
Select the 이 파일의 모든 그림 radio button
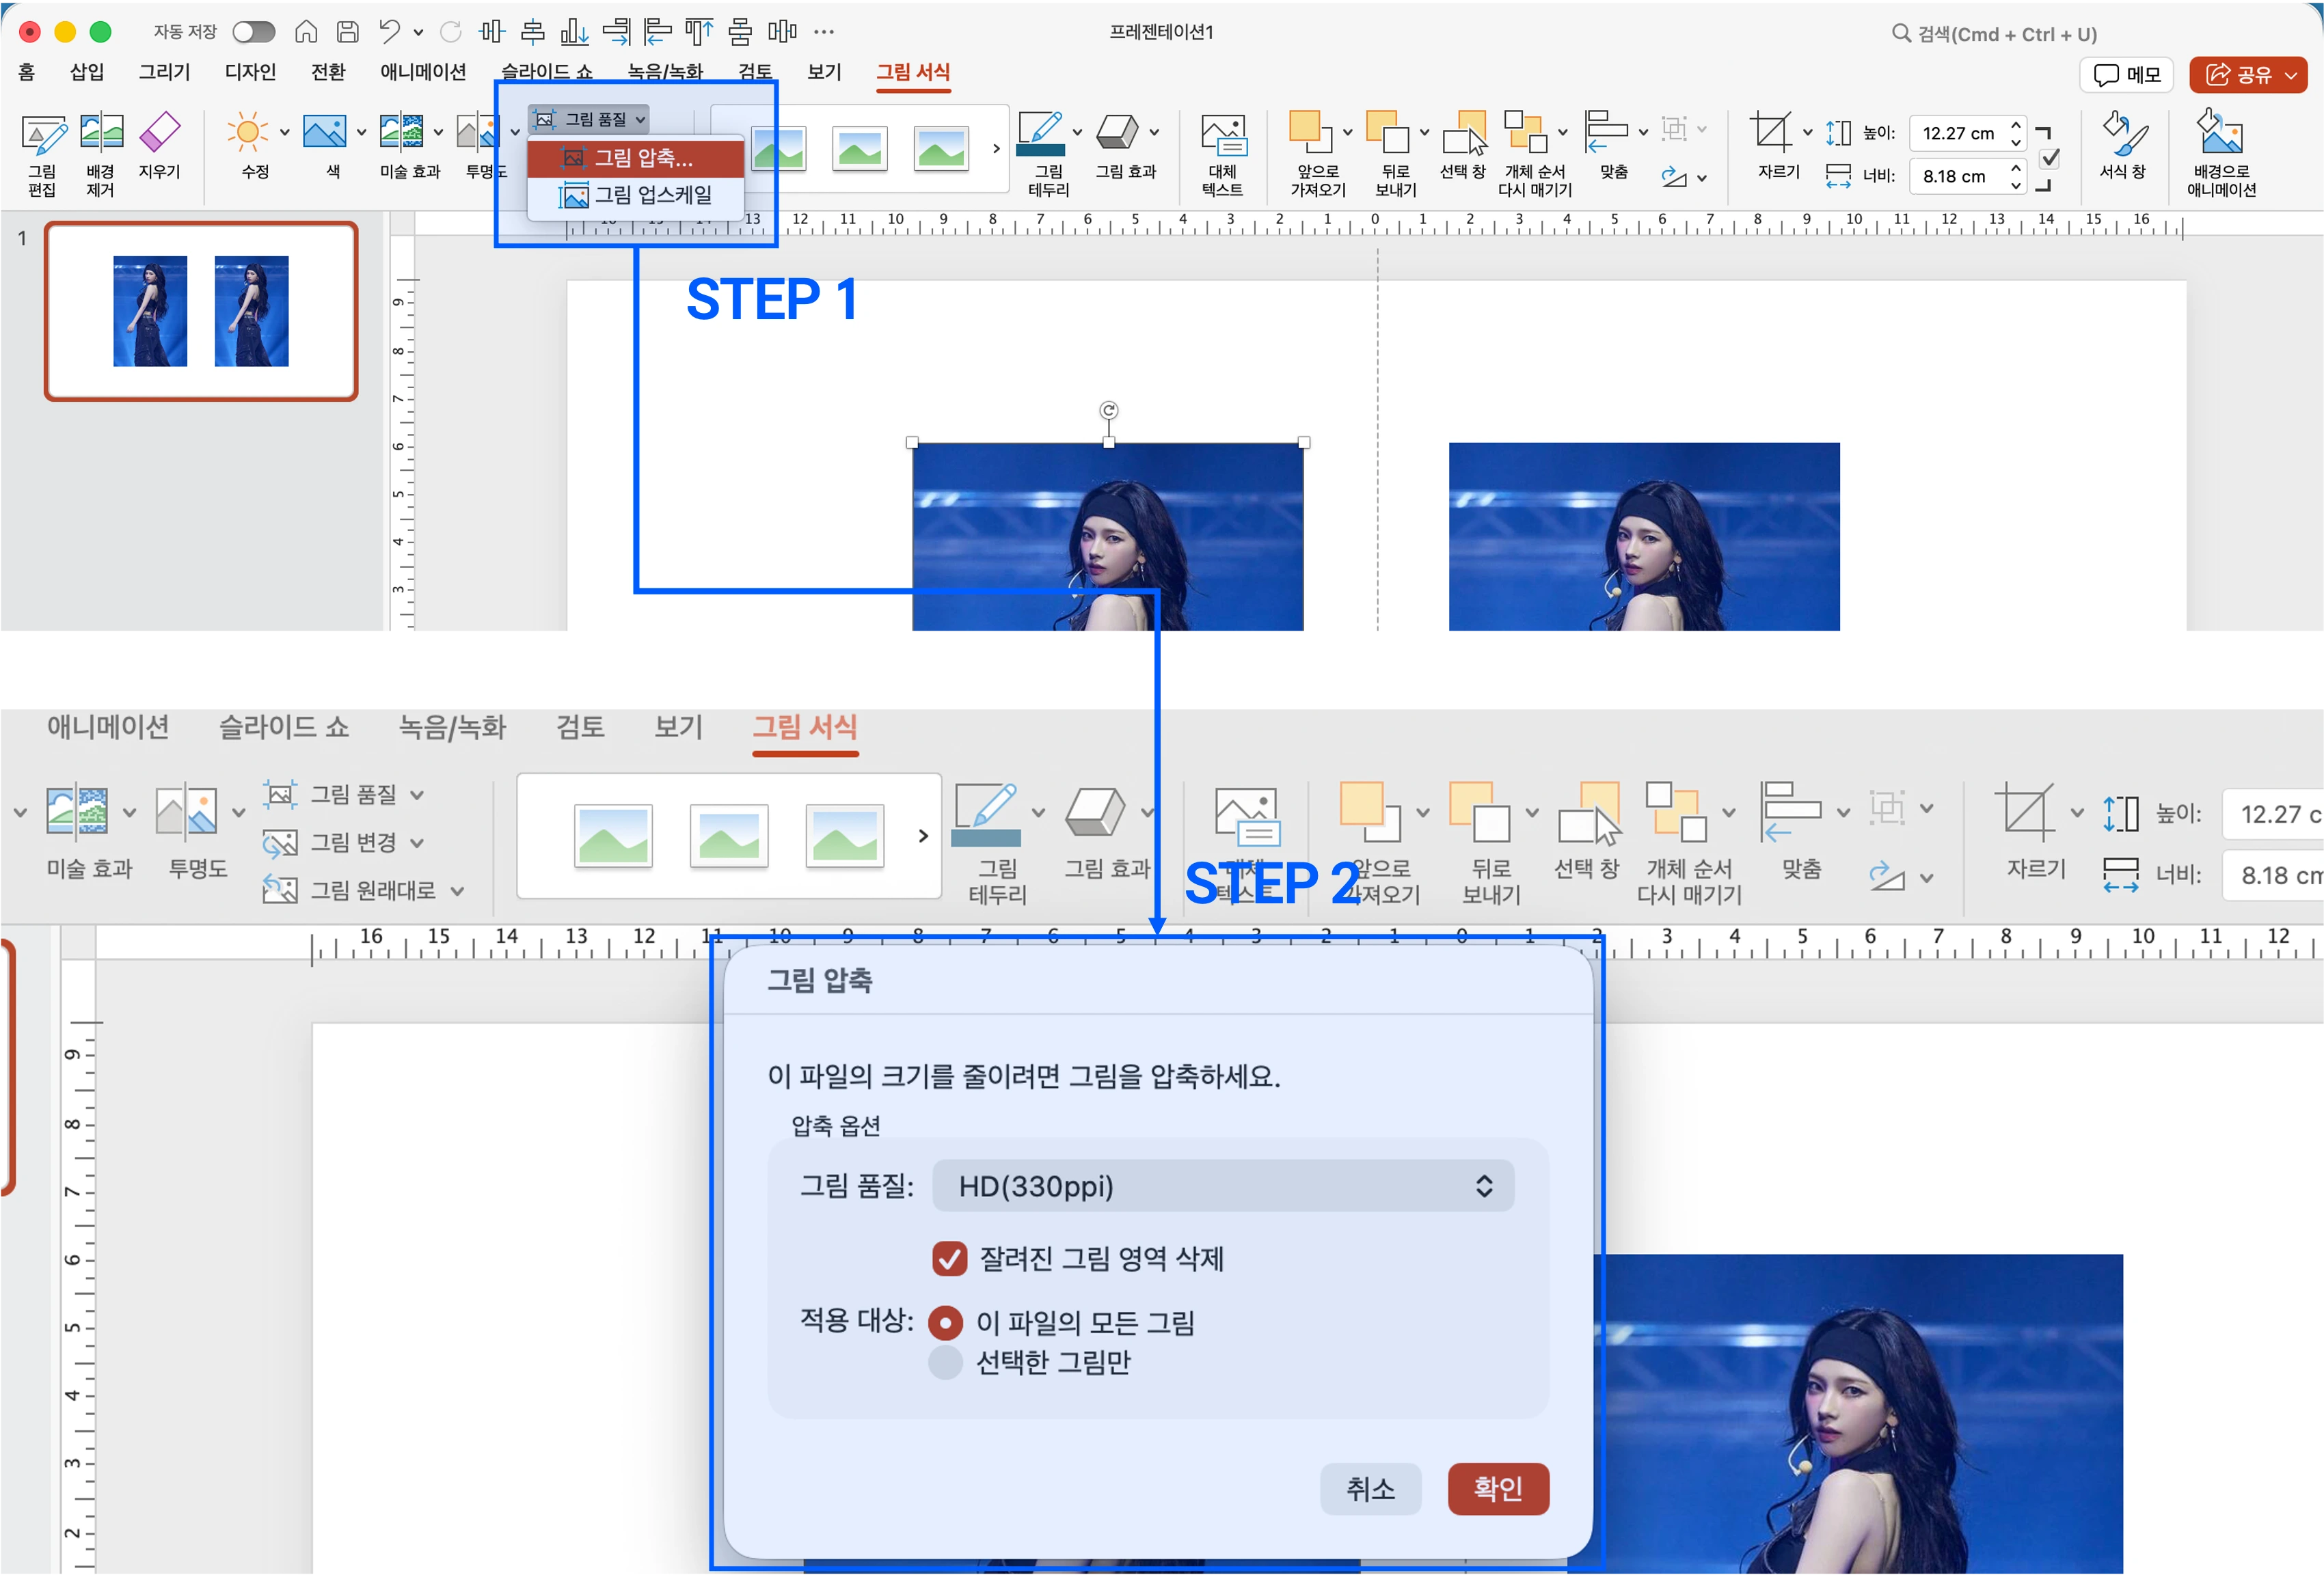pos(945,1323)
